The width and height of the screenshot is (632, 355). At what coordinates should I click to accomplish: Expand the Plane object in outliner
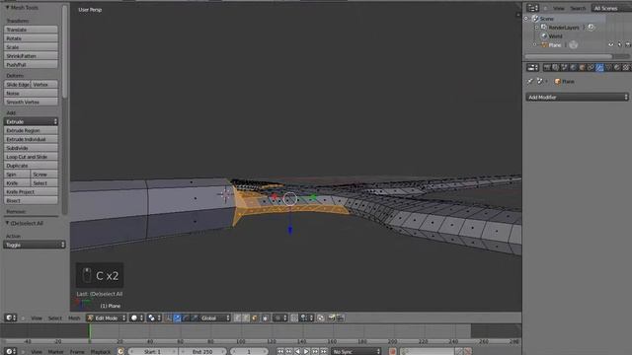point(534,44)
